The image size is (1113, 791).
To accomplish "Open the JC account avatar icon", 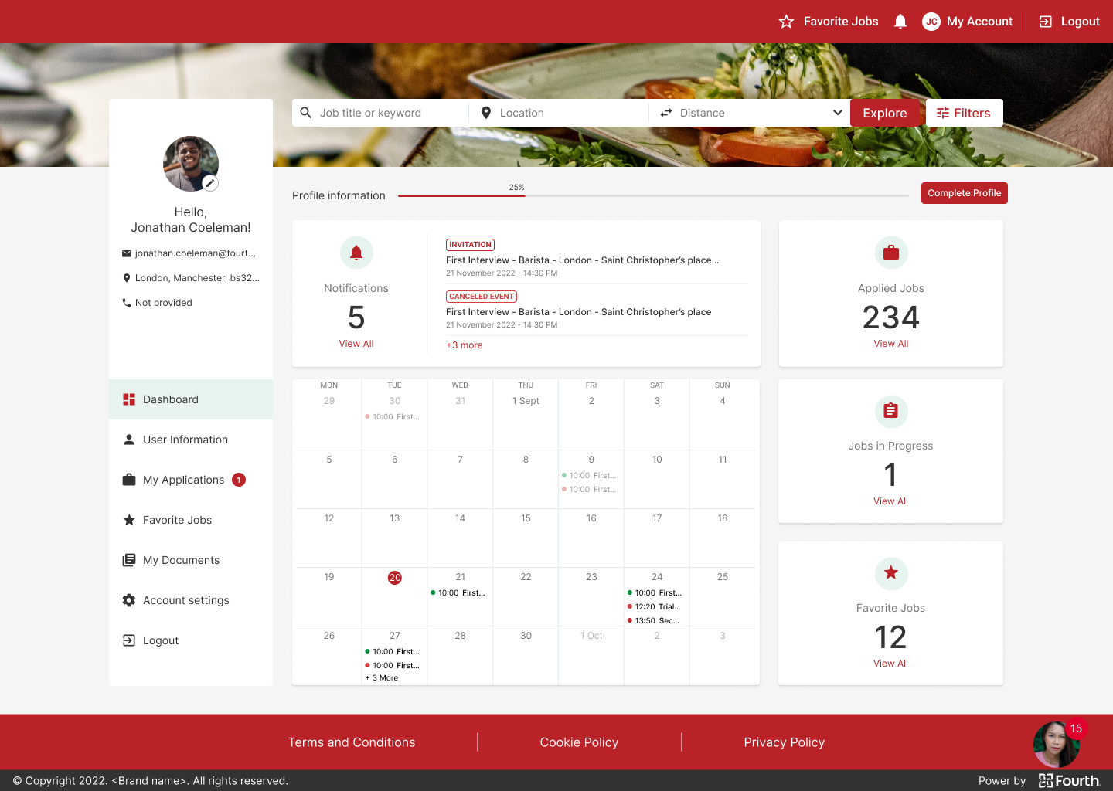I will tap(931, 22).
